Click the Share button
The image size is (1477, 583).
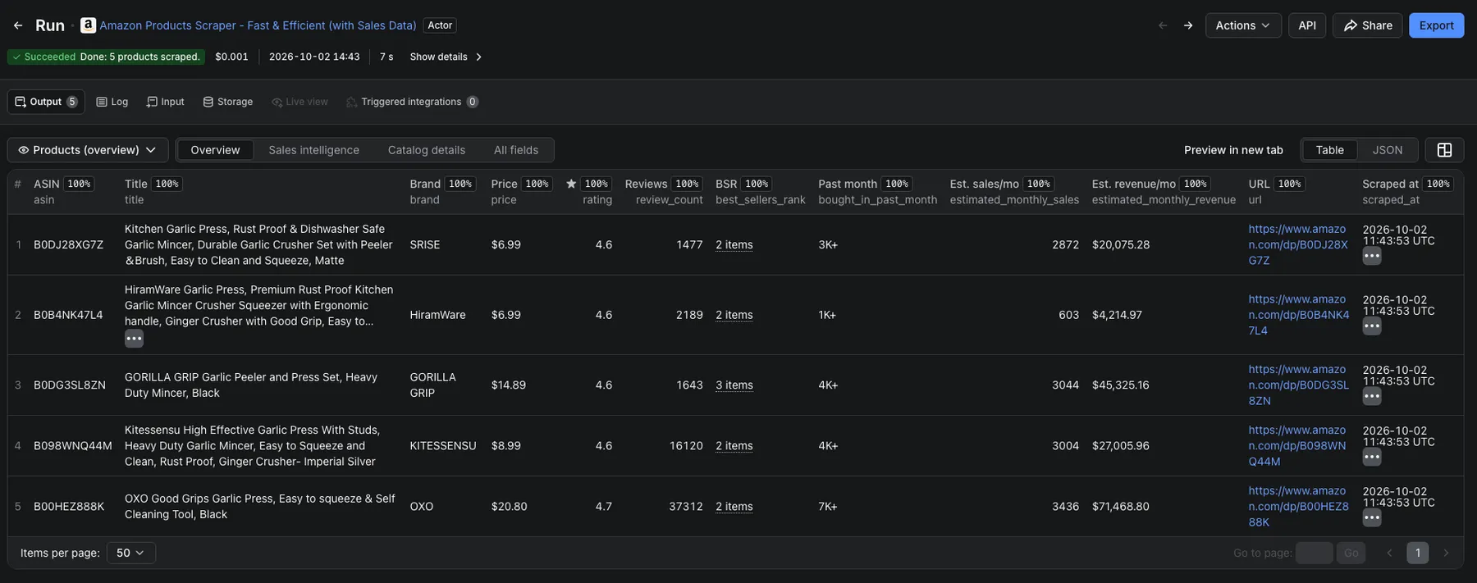[1368, 25]
